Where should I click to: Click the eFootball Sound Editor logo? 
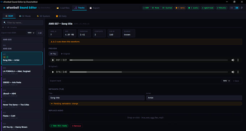point(20,8)
